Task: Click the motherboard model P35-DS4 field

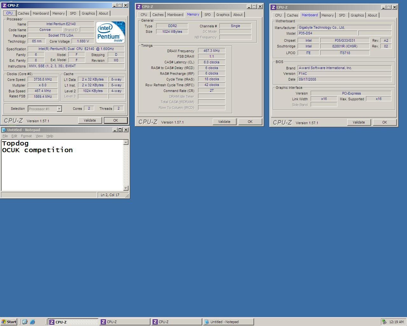Action: [327, 33]
